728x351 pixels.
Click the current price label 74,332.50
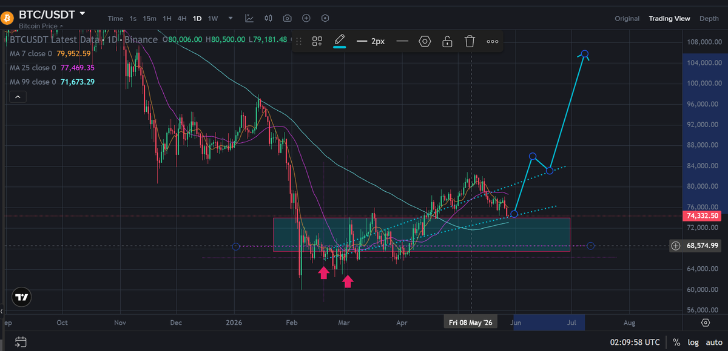(x=703, y=216)
